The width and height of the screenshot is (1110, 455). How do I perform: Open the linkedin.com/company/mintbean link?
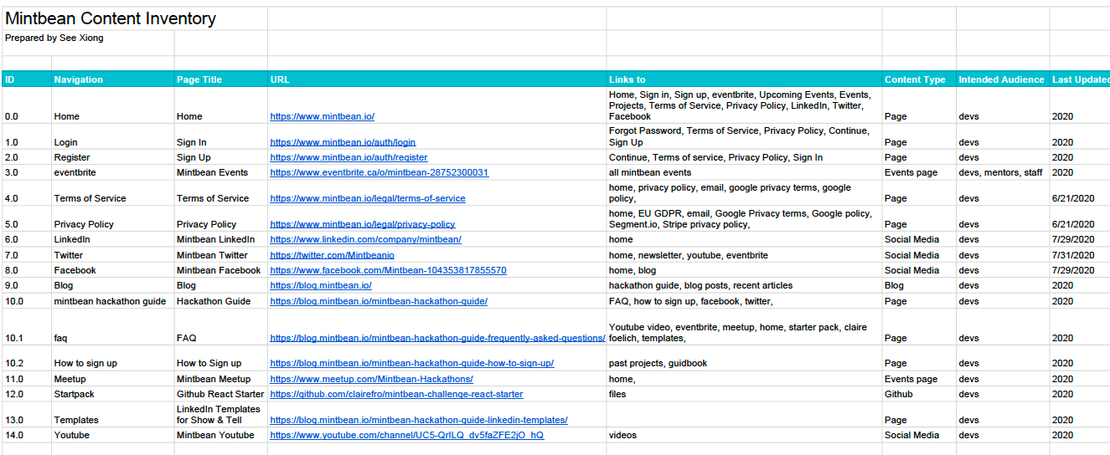(365, 240)
